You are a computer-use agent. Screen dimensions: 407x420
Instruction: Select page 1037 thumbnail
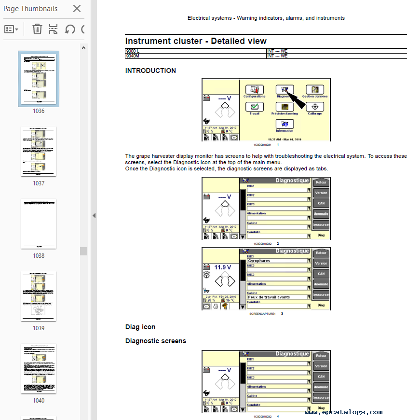click(39, 151)
